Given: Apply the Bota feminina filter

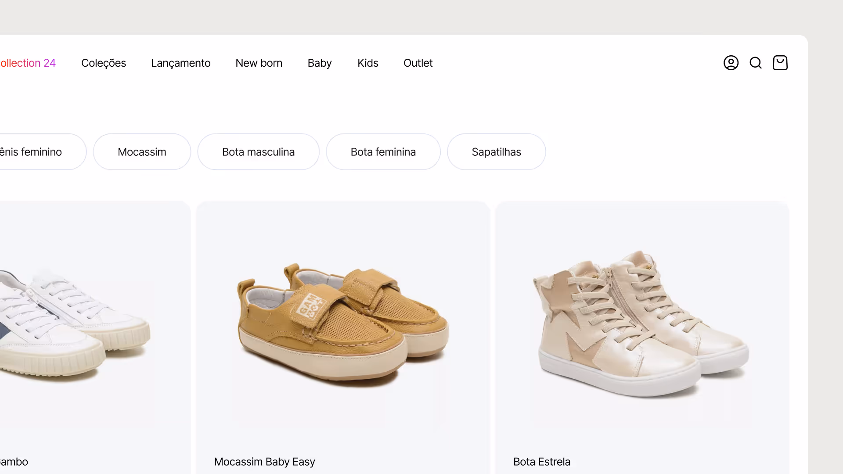Looking at the screenshot, I should click(383, 152).
